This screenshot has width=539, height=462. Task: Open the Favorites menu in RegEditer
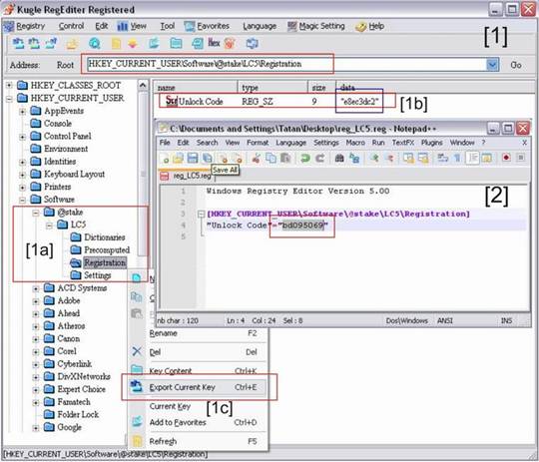tap(207, 26)
